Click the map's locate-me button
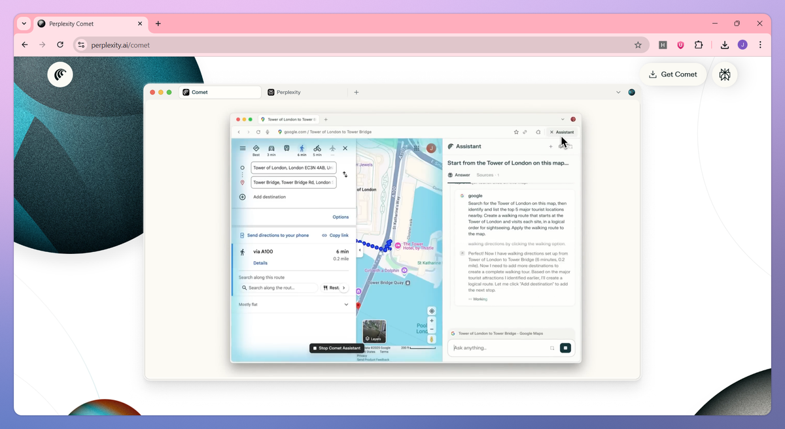The height and width of the screenshot is (429, 785). (432, 311)
